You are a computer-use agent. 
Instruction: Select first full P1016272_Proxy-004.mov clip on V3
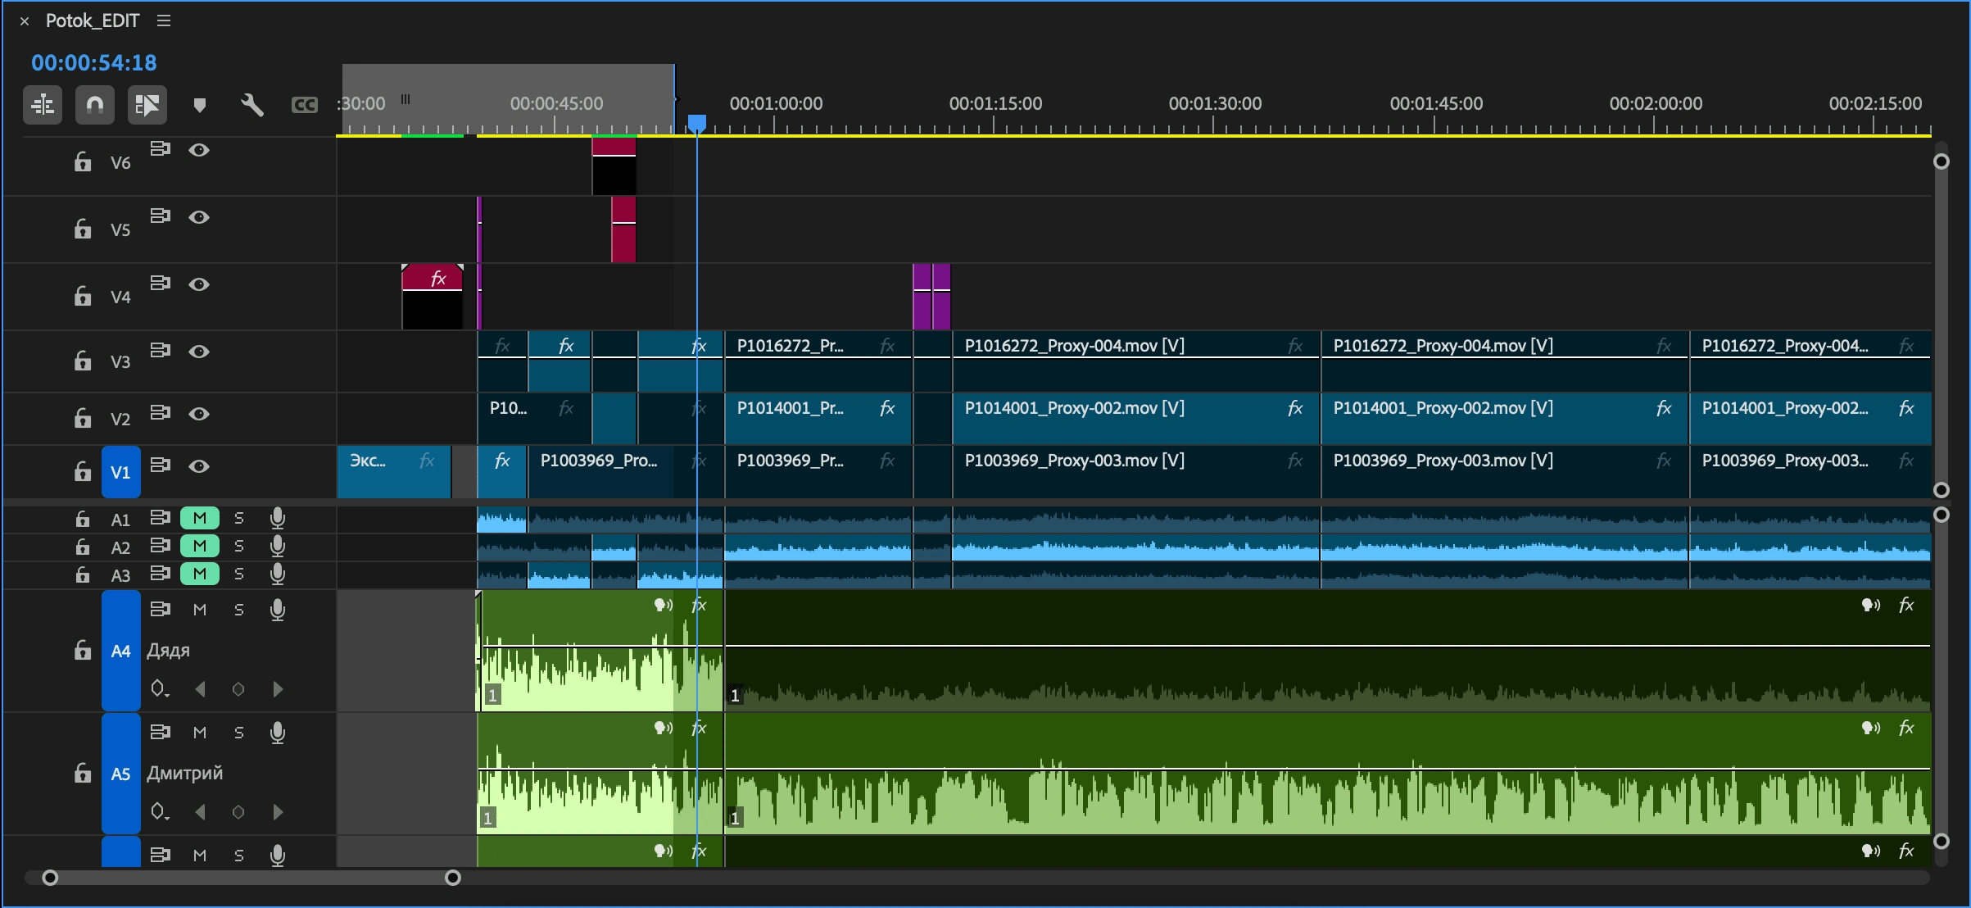pos(1136,361)
